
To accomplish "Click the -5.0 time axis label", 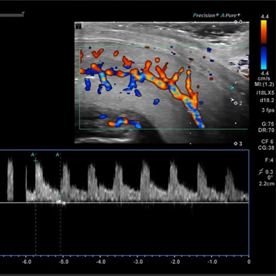I will click(x=64, y=262).
